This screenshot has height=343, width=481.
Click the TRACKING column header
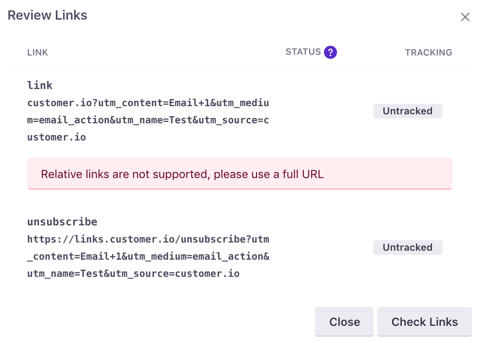pos(429,53)
